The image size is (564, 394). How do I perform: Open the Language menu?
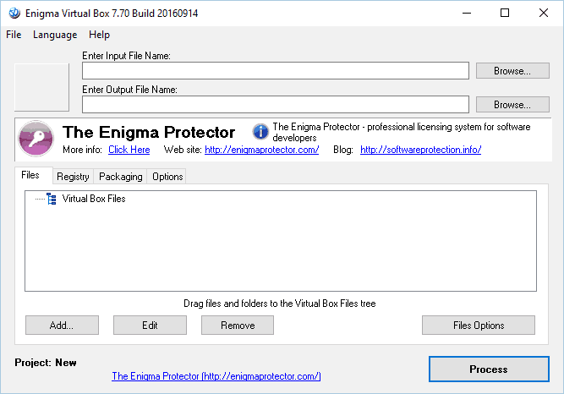click(x=55, y=35)
